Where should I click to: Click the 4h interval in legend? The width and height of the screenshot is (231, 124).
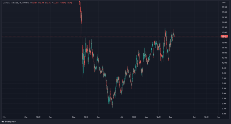(20, 3)
